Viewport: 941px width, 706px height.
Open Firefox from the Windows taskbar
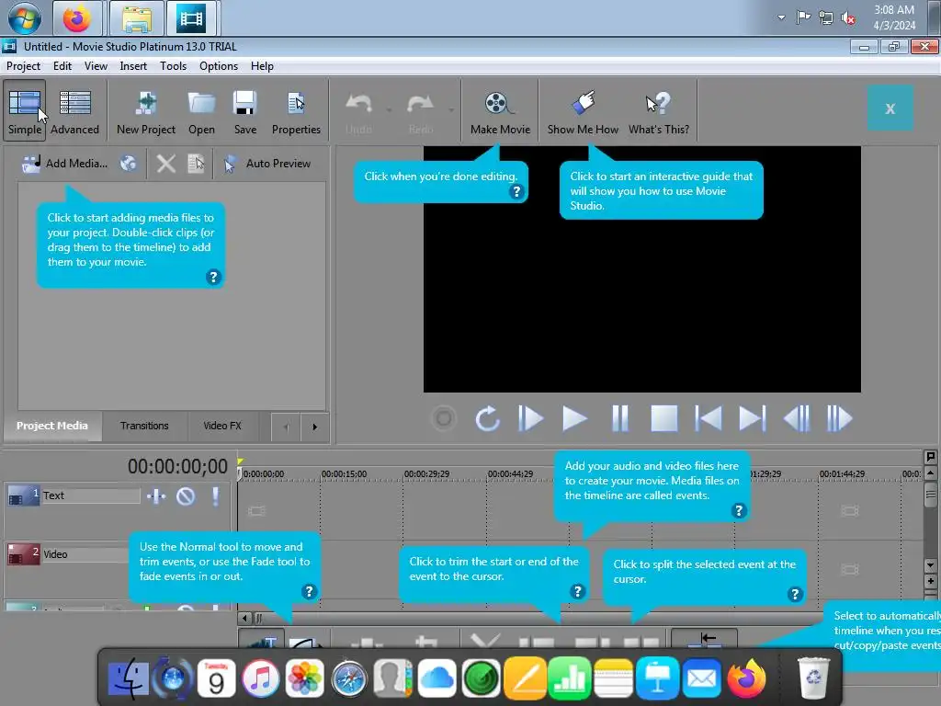(76, 18)
